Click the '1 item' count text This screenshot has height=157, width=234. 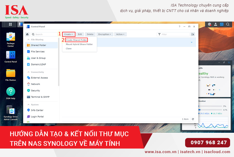pyautogui.click(x=185, y=119)
